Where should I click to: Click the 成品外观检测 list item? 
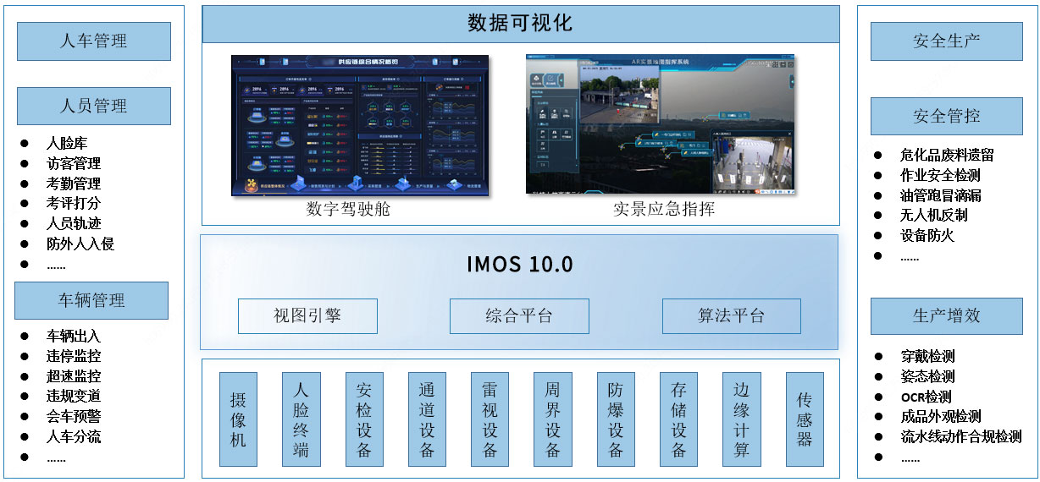point(940,417)
